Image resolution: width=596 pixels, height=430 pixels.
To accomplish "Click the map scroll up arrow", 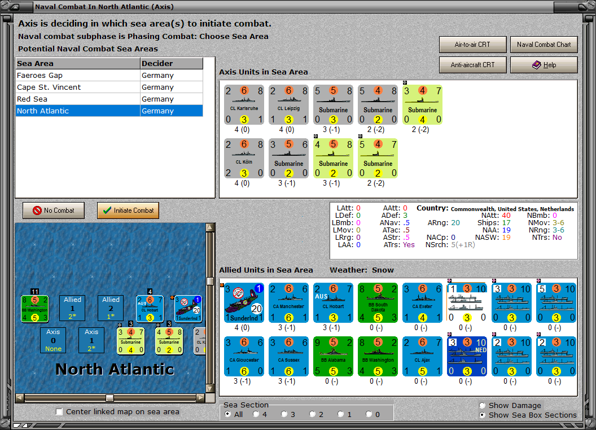I will [x=210, y=227].
